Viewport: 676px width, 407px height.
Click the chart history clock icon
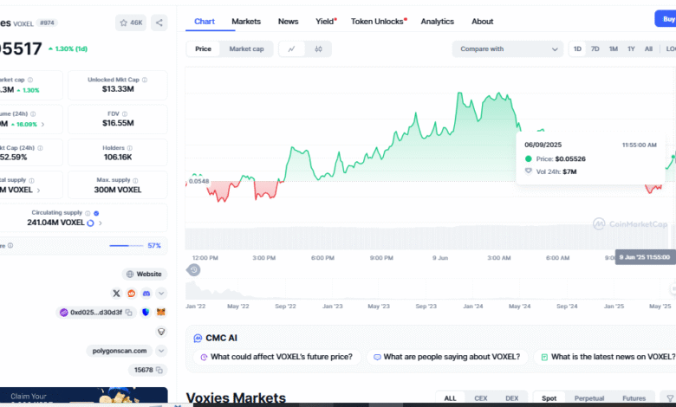(193, 270)
